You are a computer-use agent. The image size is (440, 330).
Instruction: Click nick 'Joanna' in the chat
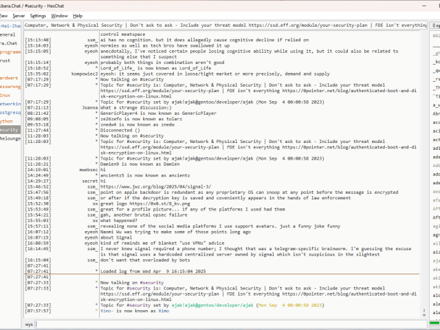pyautogui.click(x=90, y=107)
